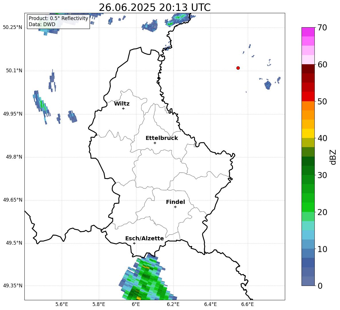The image size is (340, 310).
Task: Click the 6.4°E longitude label
Action: (x=210, y=304)
